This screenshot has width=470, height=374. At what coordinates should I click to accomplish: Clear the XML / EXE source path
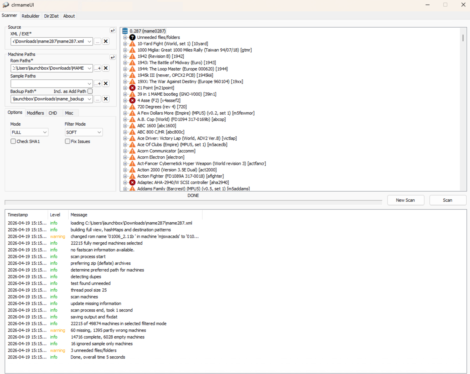pyautogui.click(x=106, y=41)
